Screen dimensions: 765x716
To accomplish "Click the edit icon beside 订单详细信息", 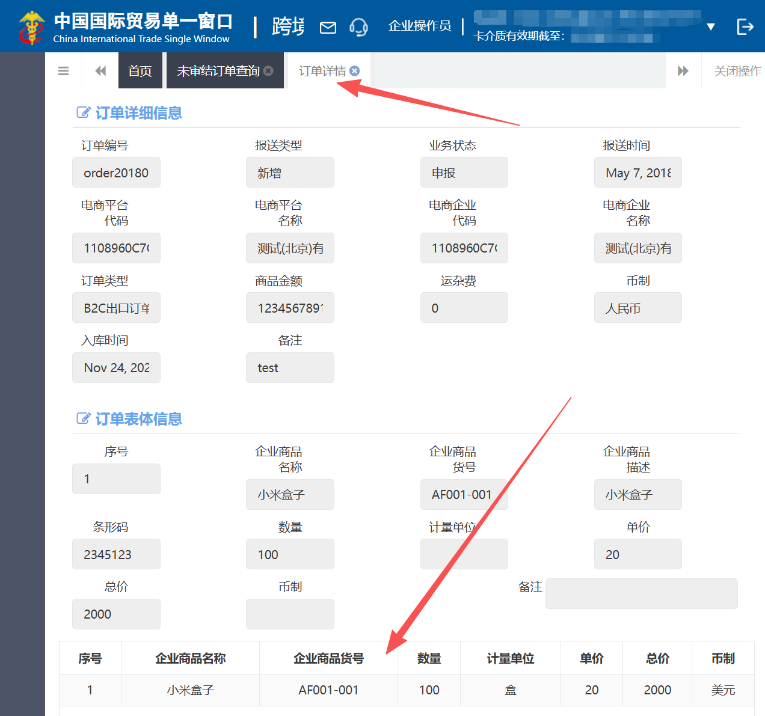I will pos(83,112).
